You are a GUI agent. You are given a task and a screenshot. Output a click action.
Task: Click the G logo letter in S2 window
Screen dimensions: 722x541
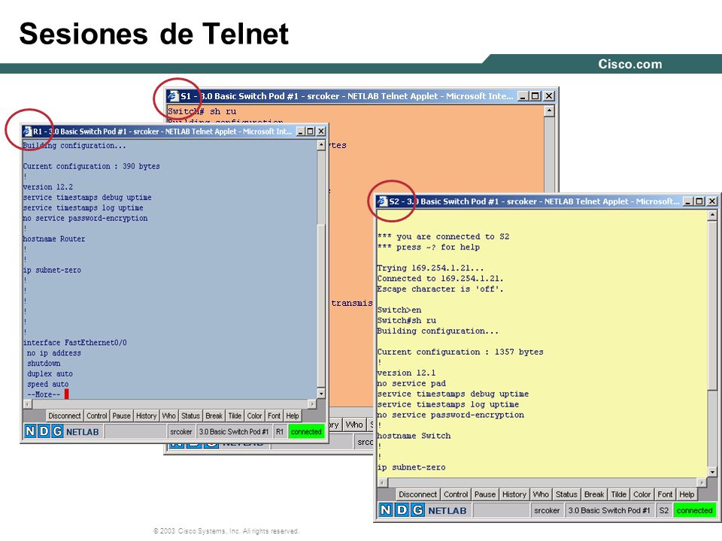pos(417,510)
